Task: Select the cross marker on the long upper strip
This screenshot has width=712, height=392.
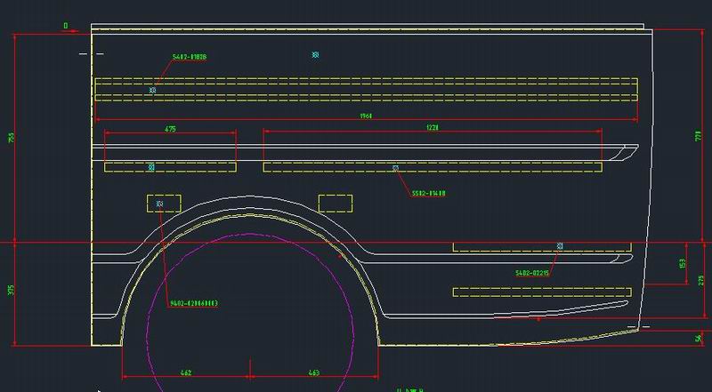Action: click(x=152, y=90)
